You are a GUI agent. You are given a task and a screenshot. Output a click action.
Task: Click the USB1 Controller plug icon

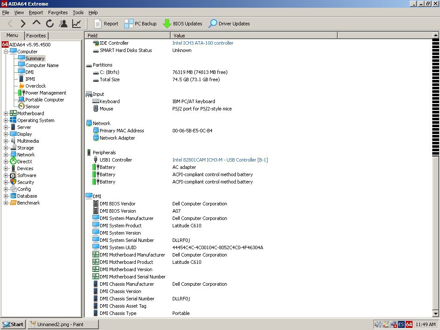(x=96, y=160)
